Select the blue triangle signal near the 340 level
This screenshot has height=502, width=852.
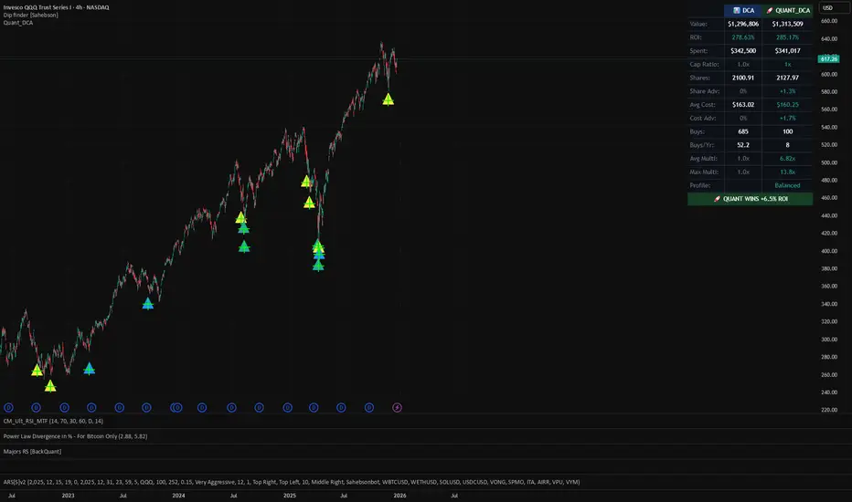coord(148,303)
